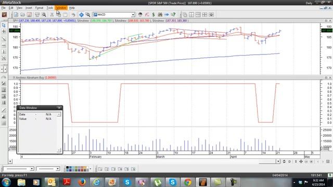
Task: Click the Print toolbar icon
Action: 37,15
